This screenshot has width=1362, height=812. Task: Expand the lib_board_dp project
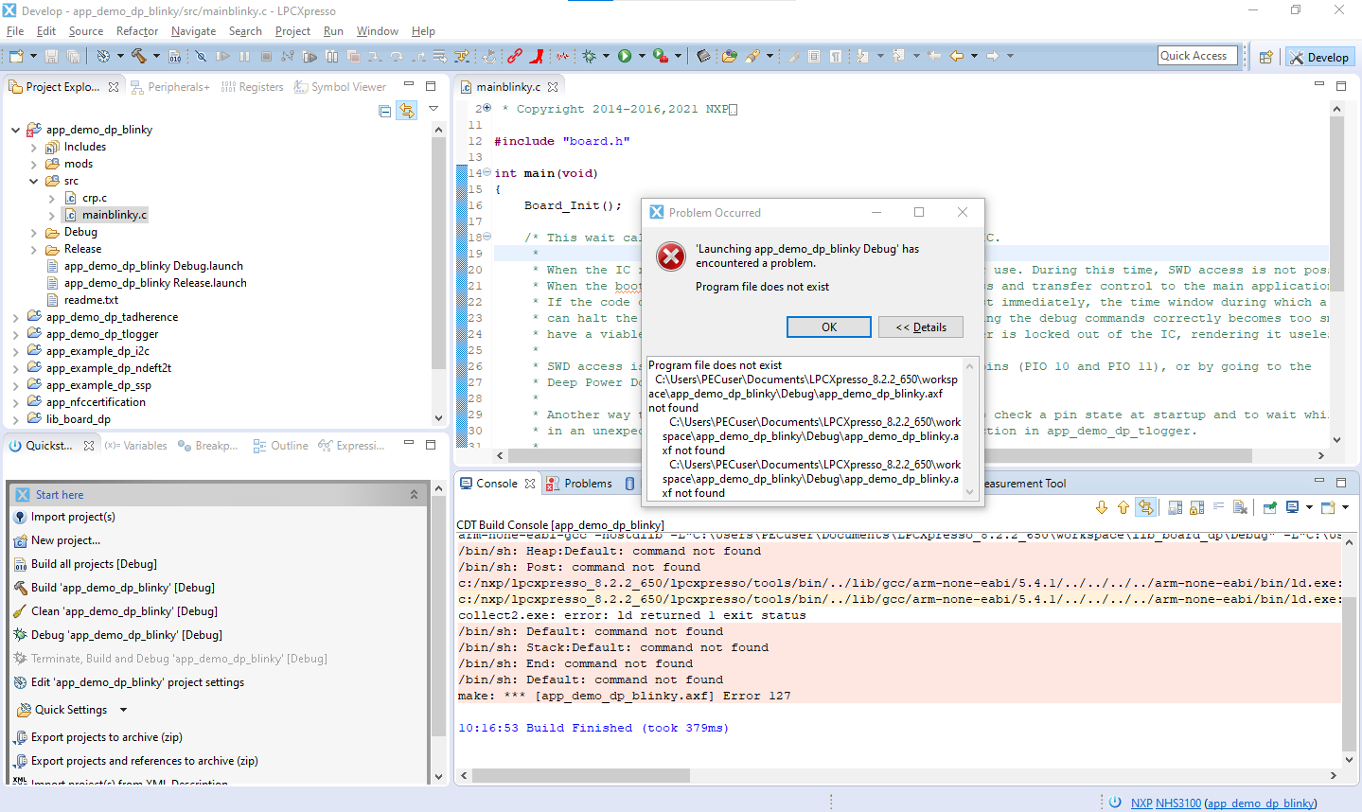click(16, 419)
